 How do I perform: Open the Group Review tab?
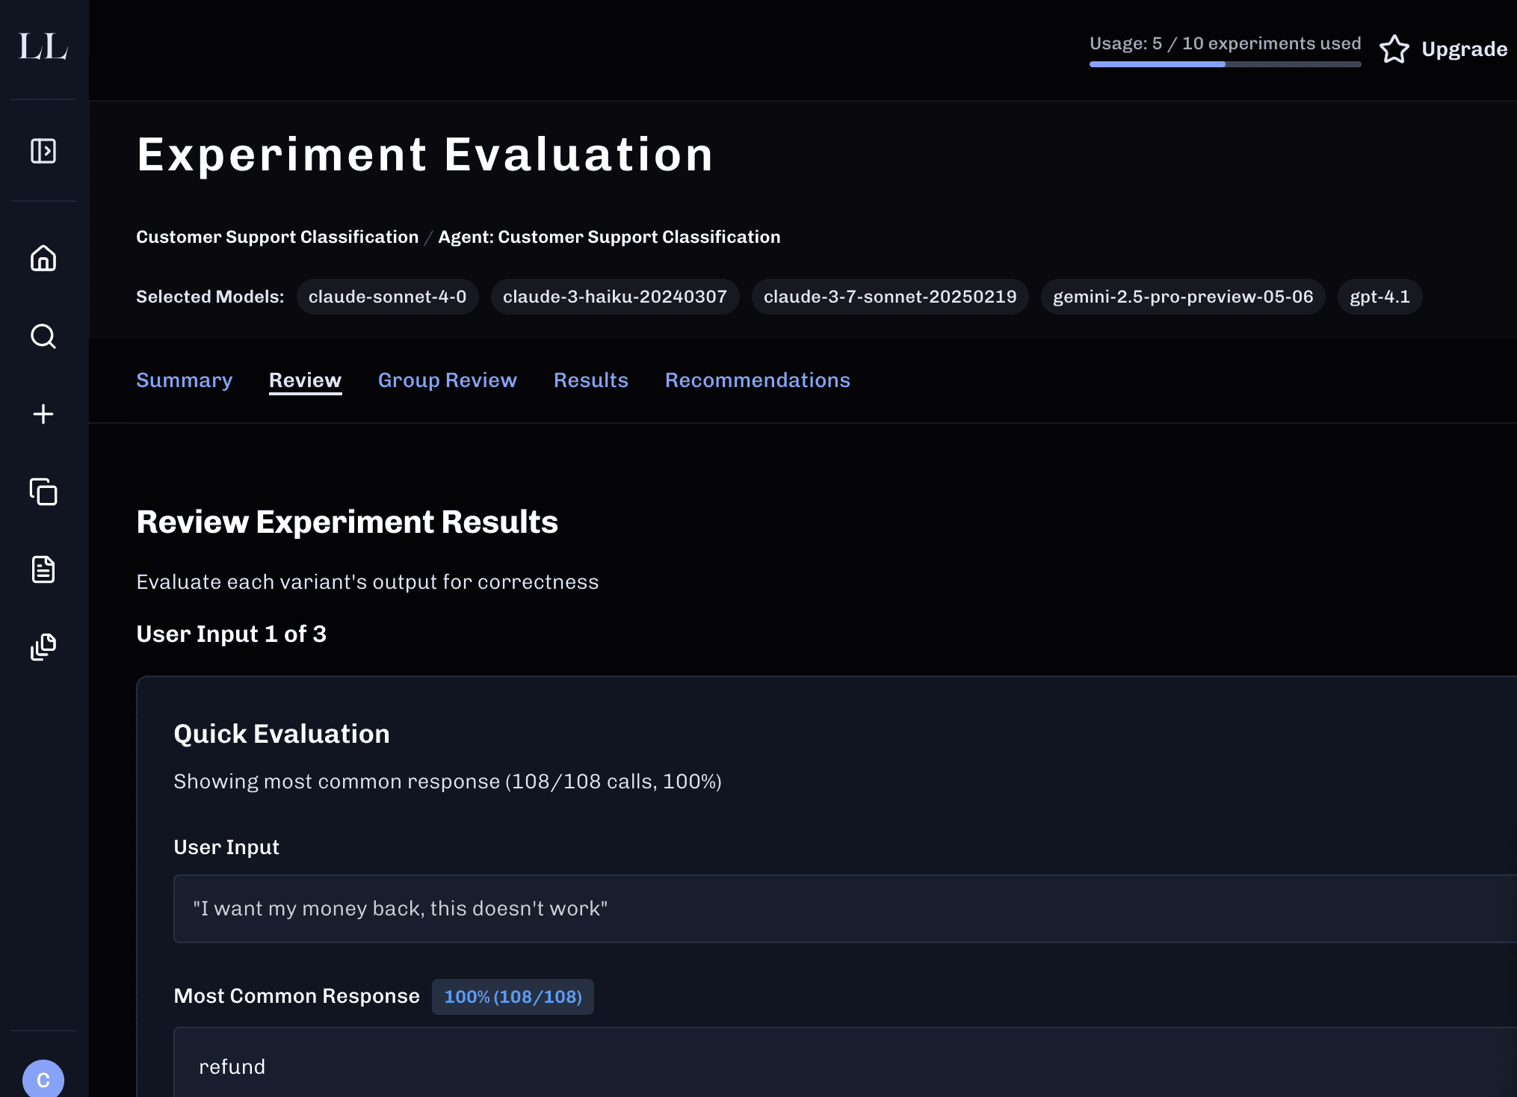coord(447,380)
